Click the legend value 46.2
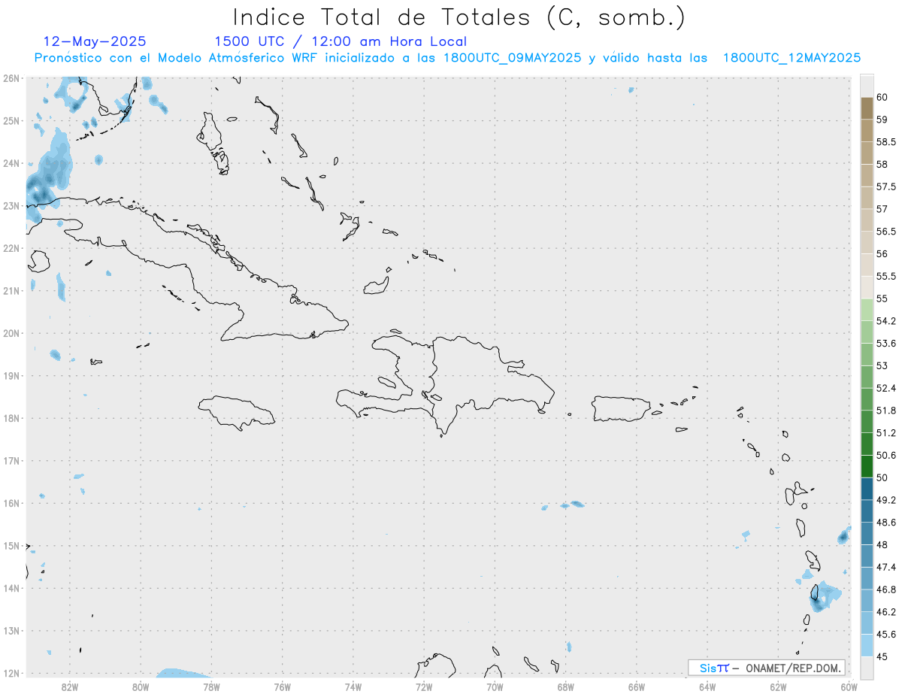Screen dimensions: 902x697 point(886,612)
